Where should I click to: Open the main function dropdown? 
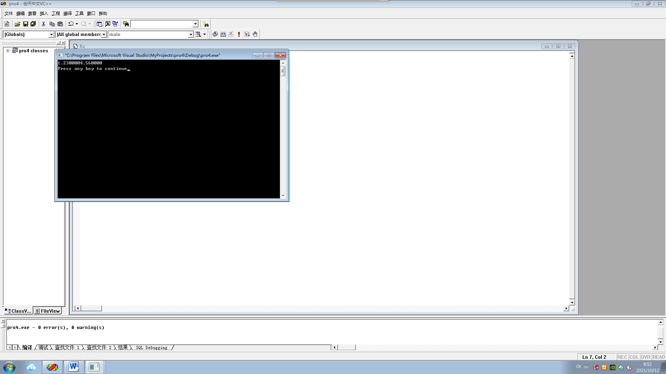point(190,34)
